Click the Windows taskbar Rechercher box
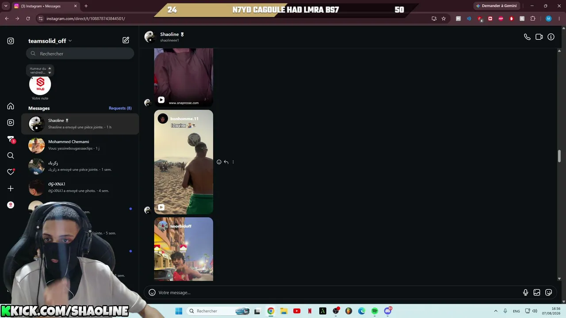This screenshot has width=566, height=318. pos(219,311)
